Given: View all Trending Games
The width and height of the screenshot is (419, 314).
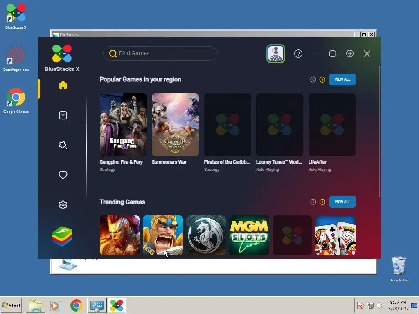Looking at the screenshot, I should click(x=342, y=202).
